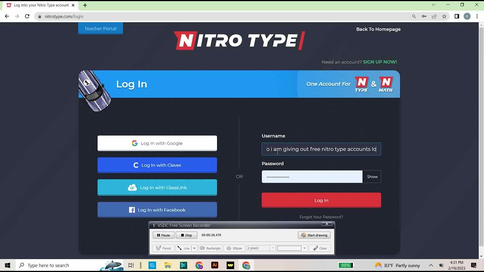Show hidden system tray icons
The image size is (484, 272).
(431, 265)
